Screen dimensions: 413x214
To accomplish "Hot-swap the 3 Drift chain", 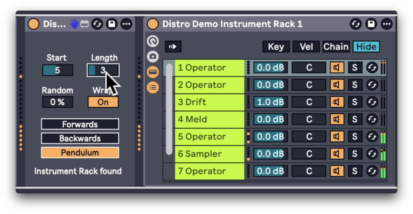I will (372, 102).
